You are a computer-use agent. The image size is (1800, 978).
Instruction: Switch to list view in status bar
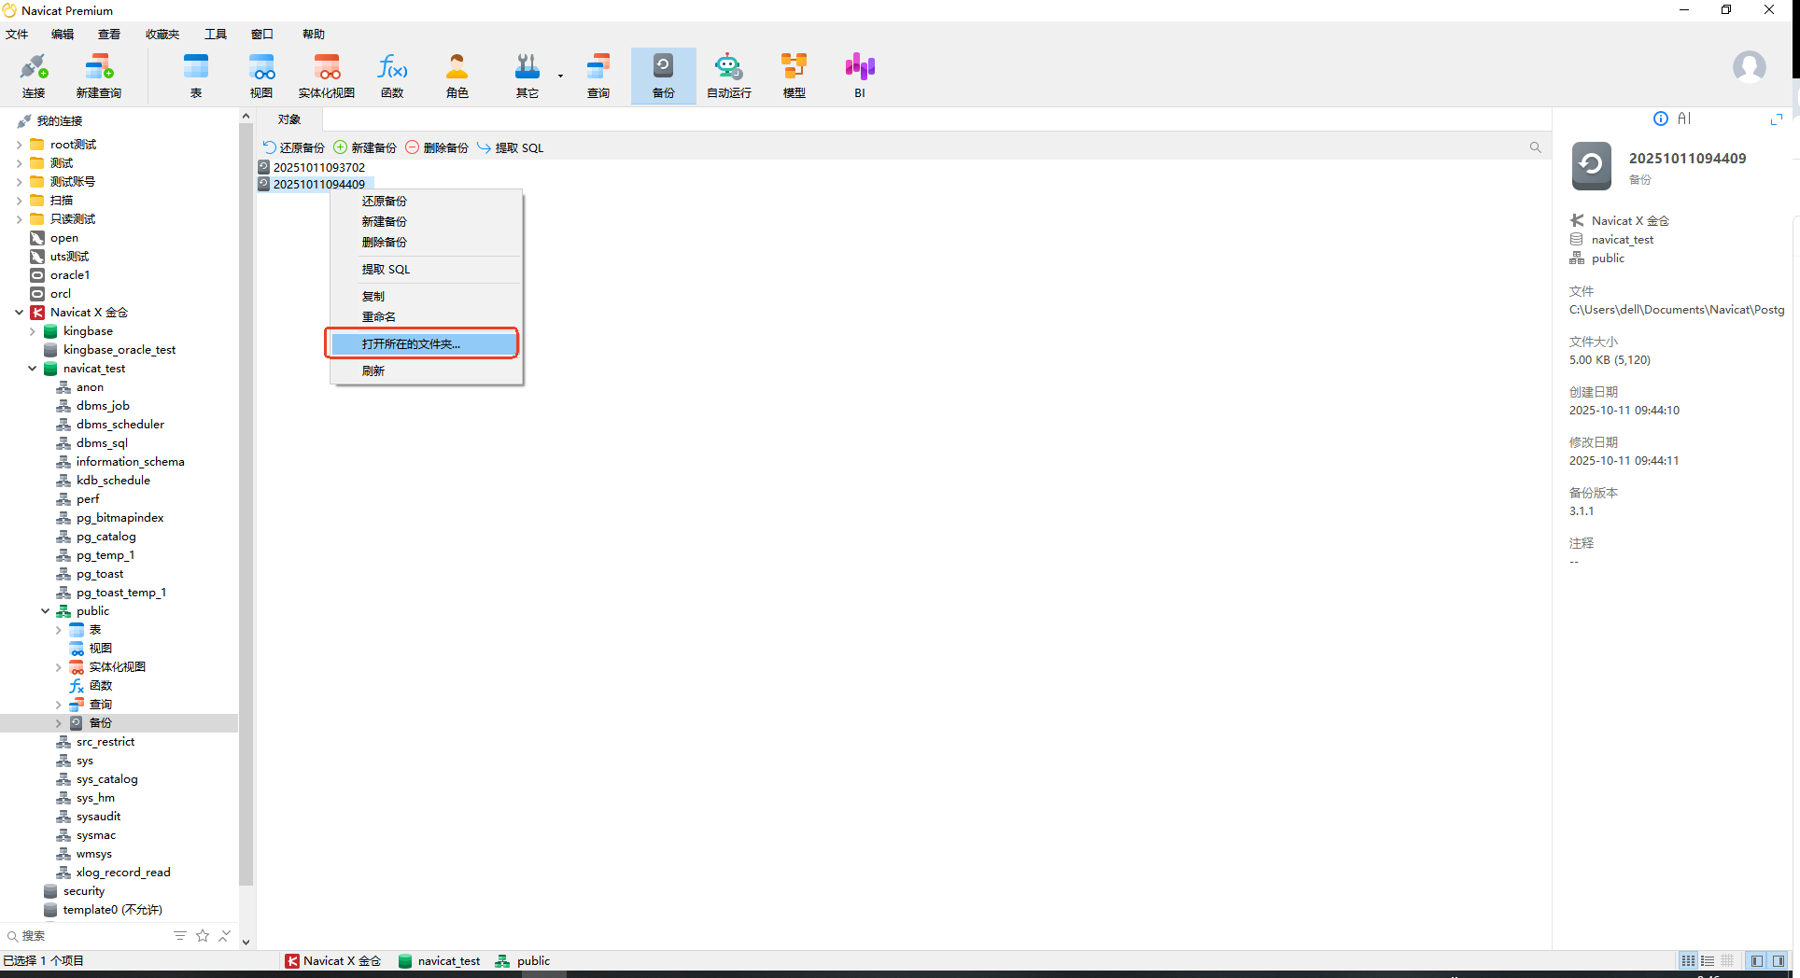click(1708, 961)
